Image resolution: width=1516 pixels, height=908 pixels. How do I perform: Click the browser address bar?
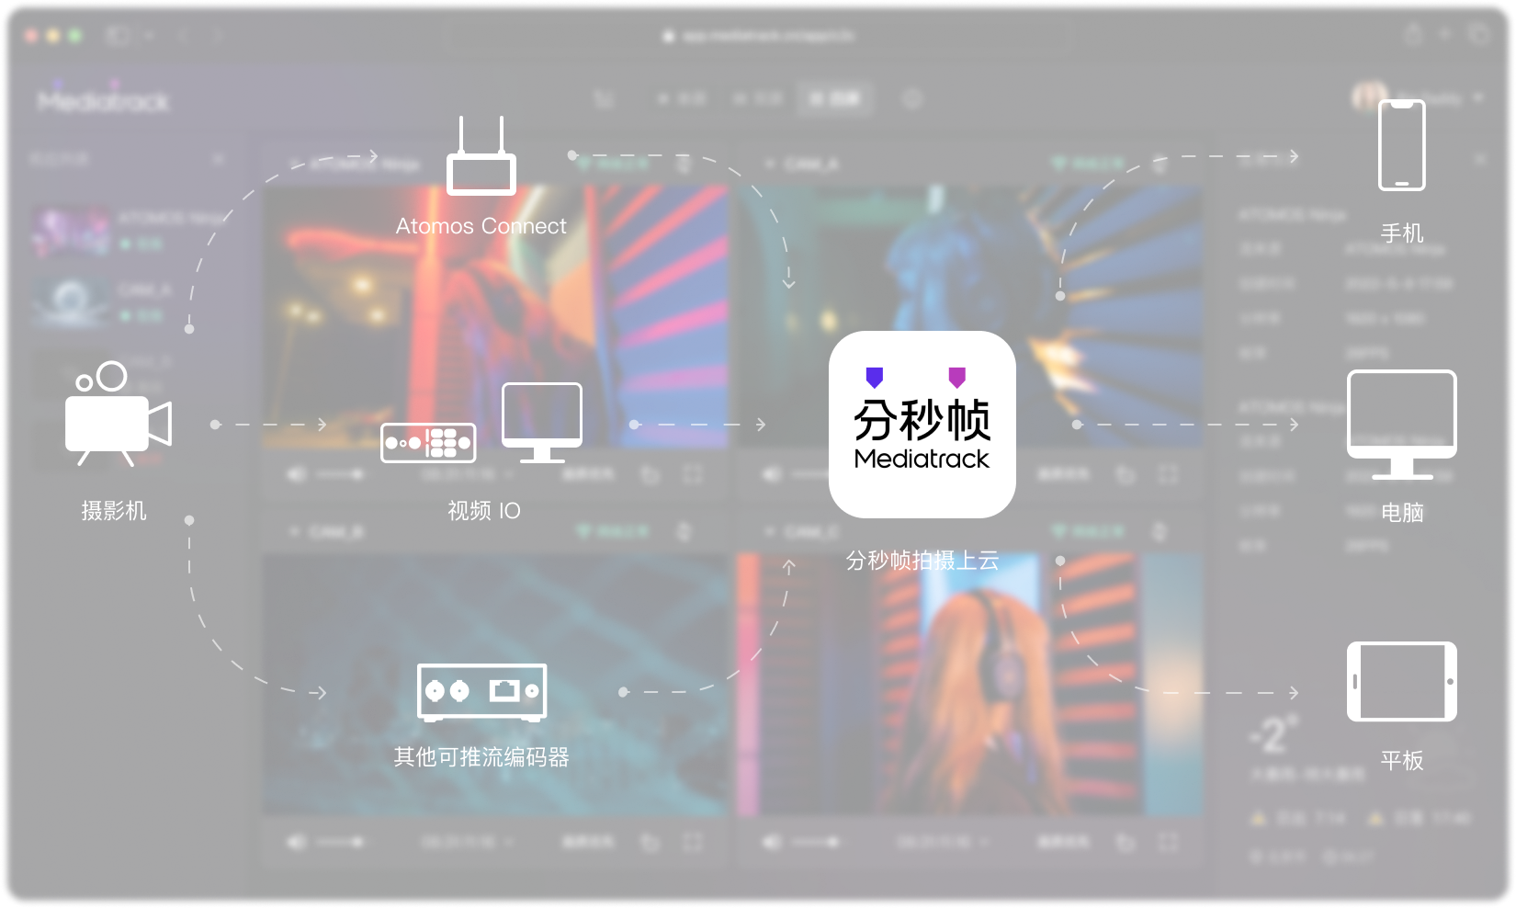(x=758, y=36)
